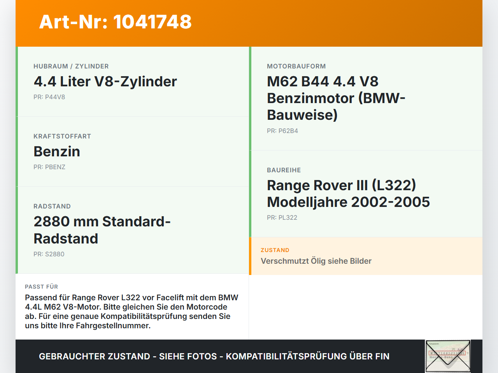Click the BAUREIHE label

click(284, 170)
